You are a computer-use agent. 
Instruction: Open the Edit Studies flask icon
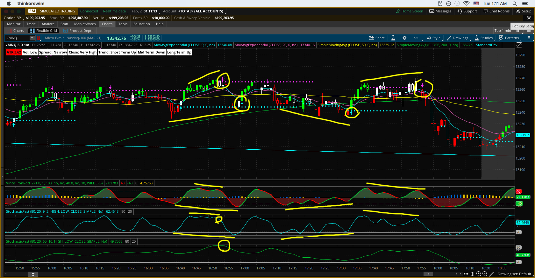pyautogui.click(x=393, y=38)
